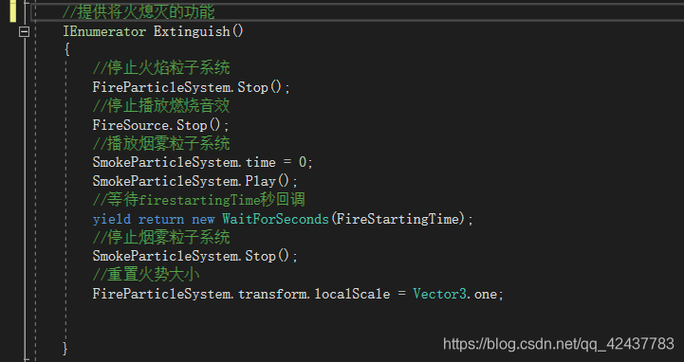Image resolution: width=684 pixels, height=362 pixels.
Task: Click the IEnumerator return type
Action: 104,32
